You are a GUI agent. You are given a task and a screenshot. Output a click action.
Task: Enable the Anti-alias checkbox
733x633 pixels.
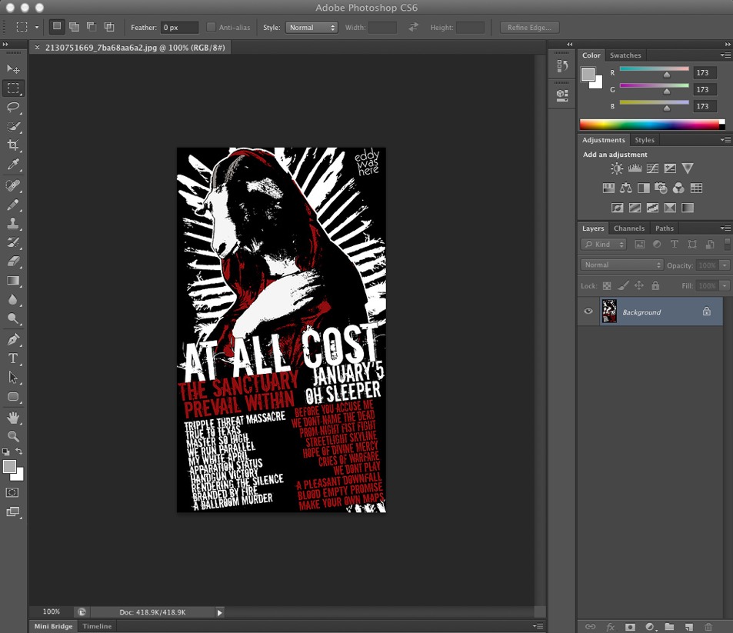pos(211,27)
